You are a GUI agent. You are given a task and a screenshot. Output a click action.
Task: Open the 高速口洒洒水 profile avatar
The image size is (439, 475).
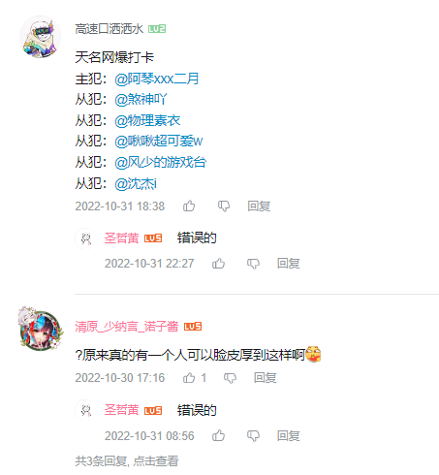pyautogui.click(x=40, y=37)
